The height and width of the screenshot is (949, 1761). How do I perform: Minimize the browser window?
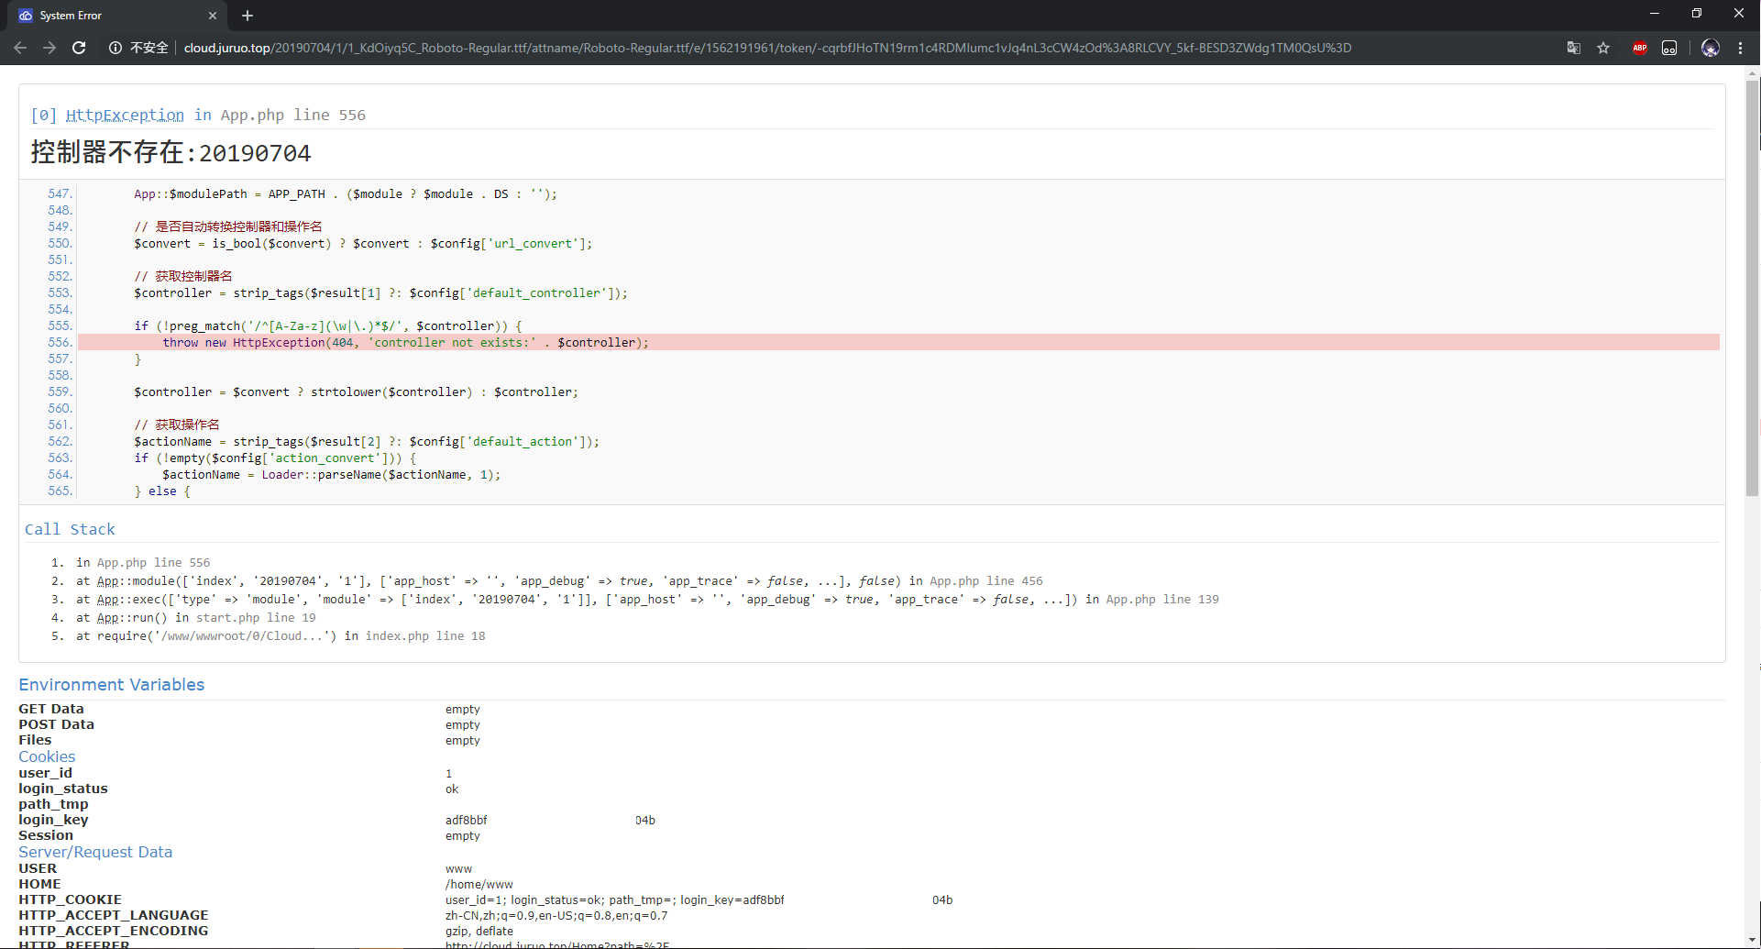click(1655, 14)
